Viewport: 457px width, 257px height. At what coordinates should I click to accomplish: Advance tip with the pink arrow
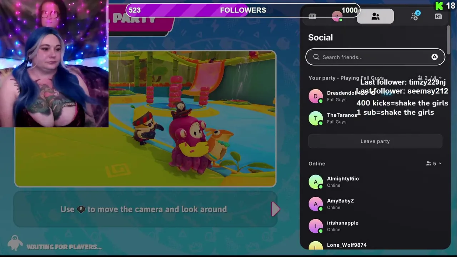click(x=275, y=209)
